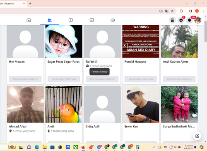Toggle the Chrome side panel icon
This screenshot has width=207, height=151.
(190, 11)
